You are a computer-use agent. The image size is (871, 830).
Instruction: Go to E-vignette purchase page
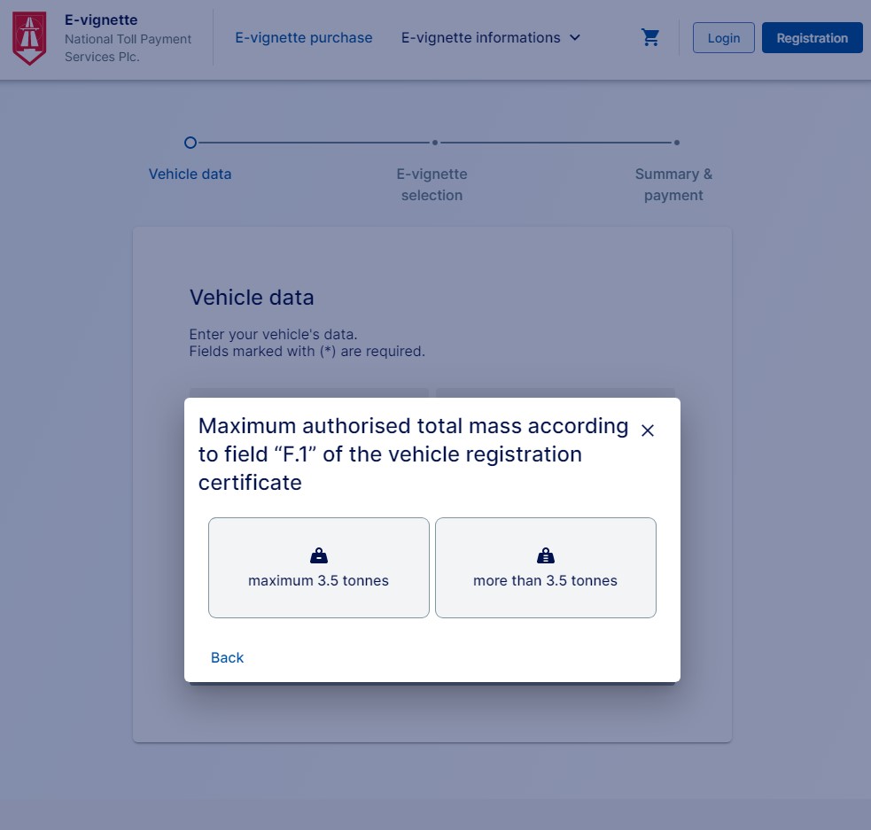tap(303, 38)
